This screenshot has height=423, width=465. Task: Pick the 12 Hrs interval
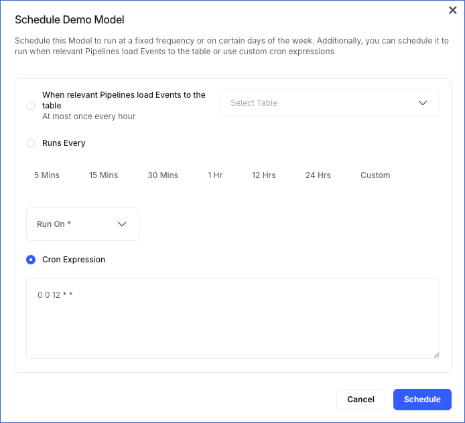coord(264,175)
